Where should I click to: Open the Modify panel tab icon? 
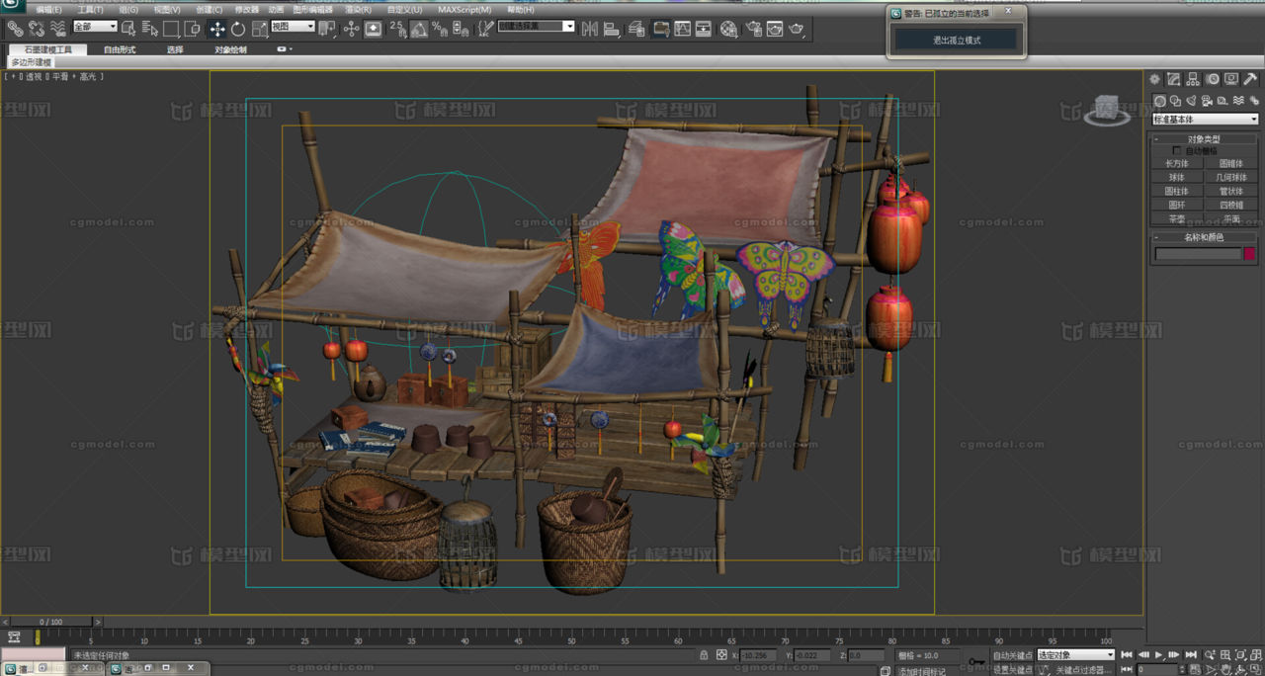click(1173, 79)
